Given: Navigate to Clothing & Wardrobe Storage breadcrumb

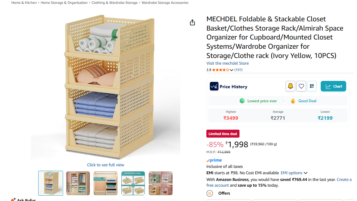Looking at the screenshot, I should [115, 3].
